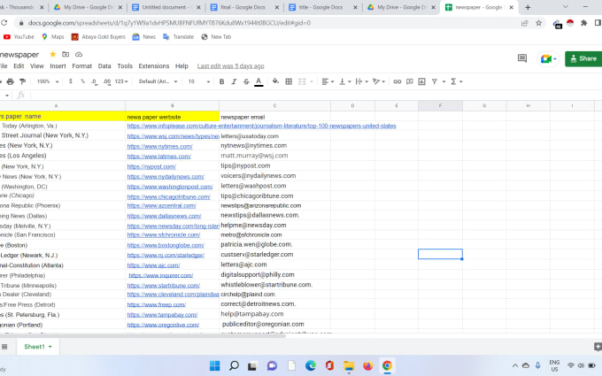Insert a chart from the toolbar
Viewport: 602px width, 376px height.
pyautogui.click(x=421, y=81)
